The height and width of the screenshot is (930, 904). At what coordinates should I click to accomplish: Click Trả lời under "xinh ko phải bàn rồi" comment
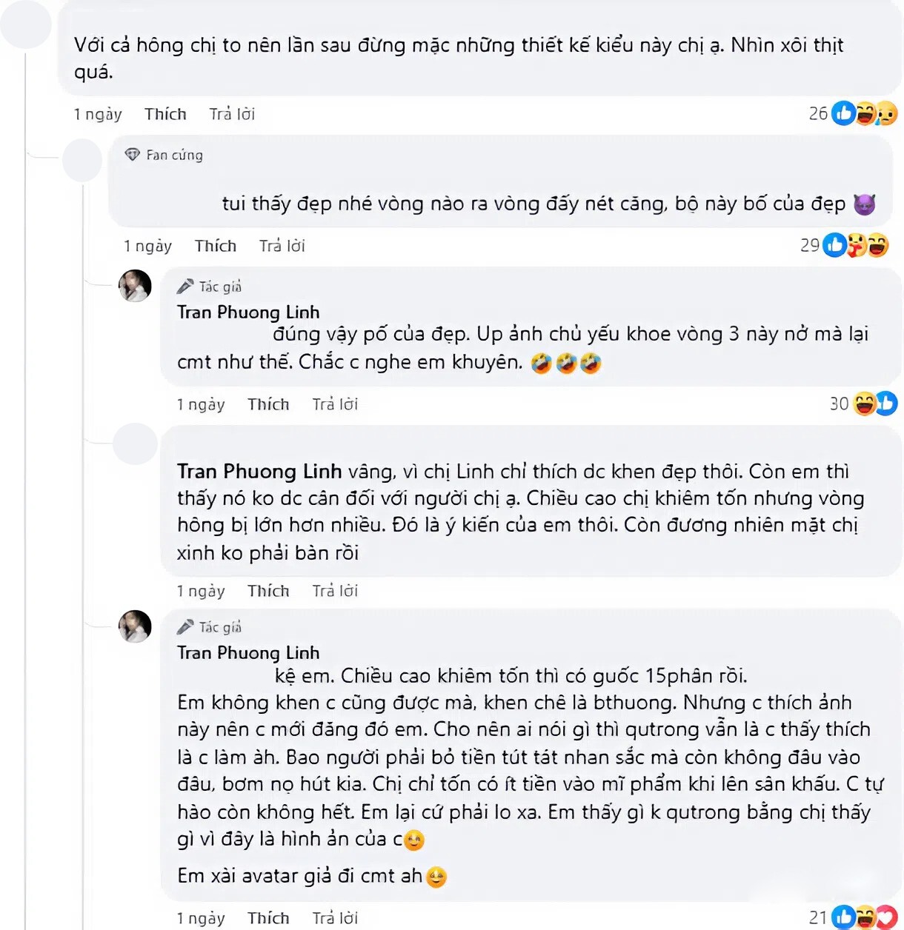coord(335,591)
